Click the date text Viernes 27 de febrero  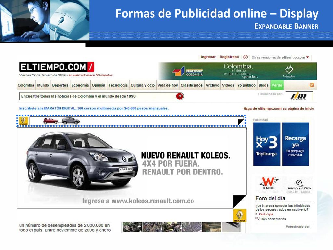[x=42, y=75]
